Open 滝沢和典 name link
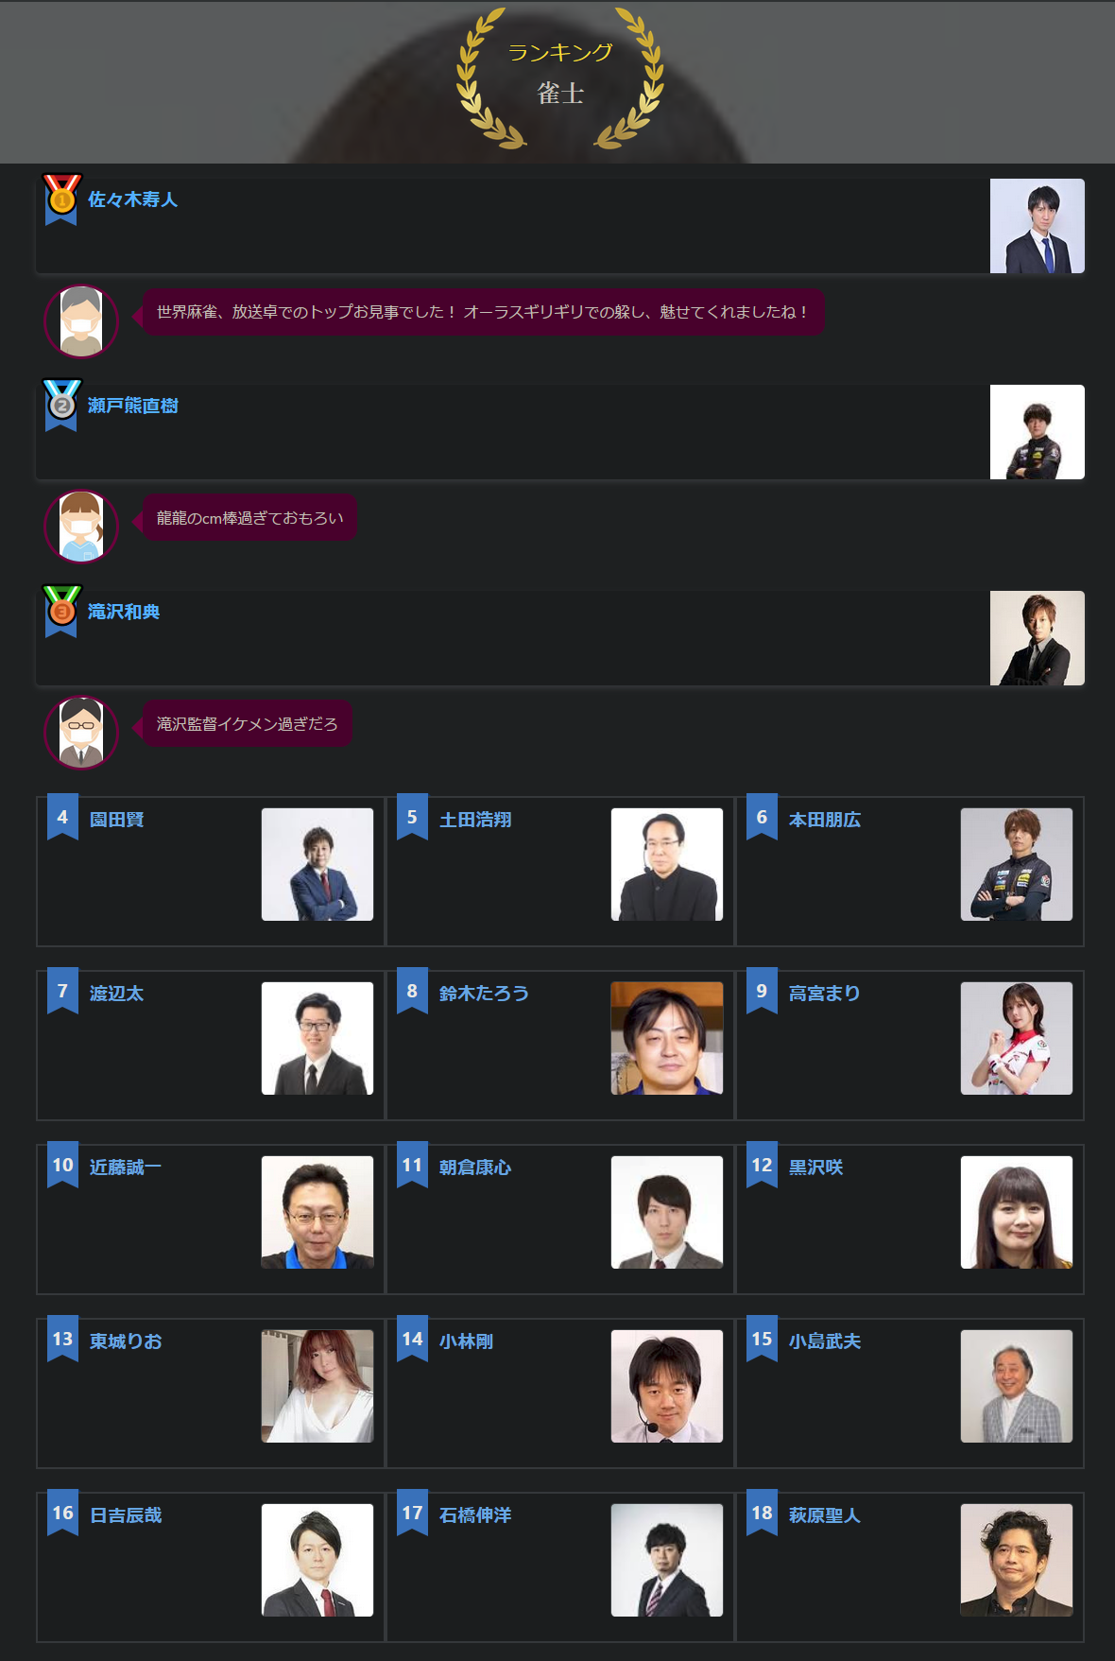This screenshot has height=1661, width=1115. pos(124,612)
